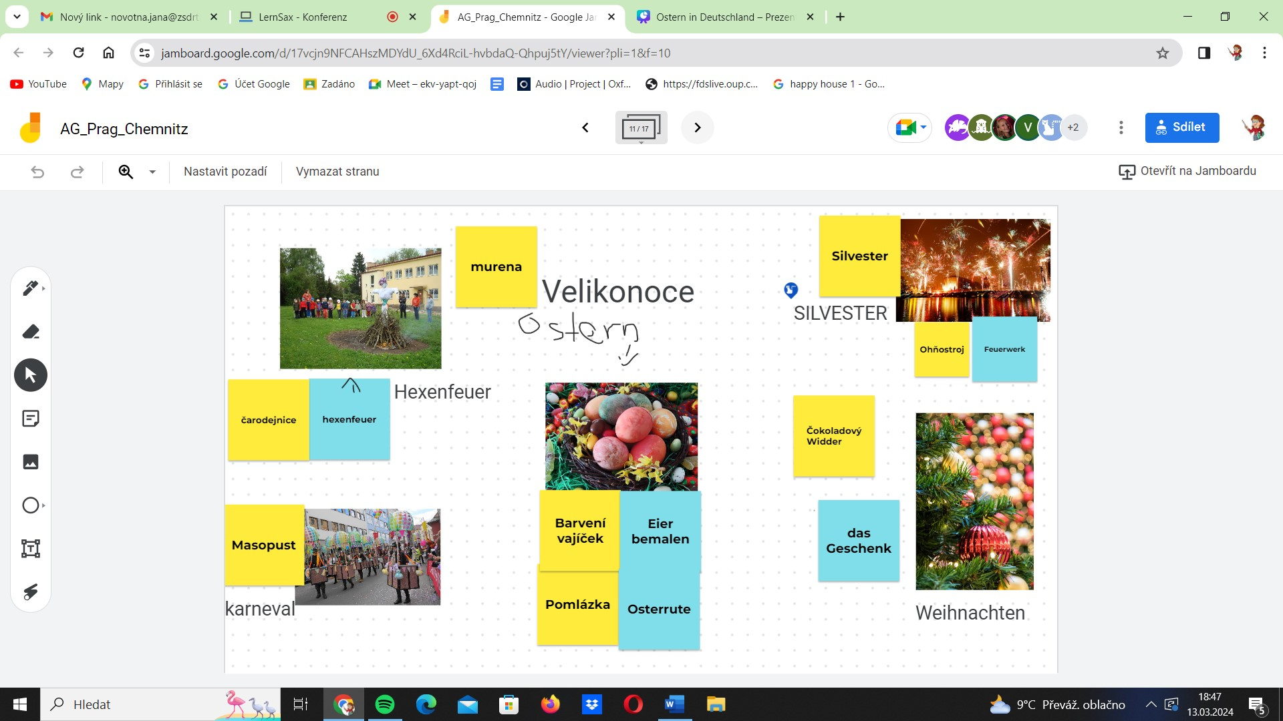This screenshot has height=721, width=1283.
Task: Click the zoom magnifier icon
Action: (x=126, y=172)
